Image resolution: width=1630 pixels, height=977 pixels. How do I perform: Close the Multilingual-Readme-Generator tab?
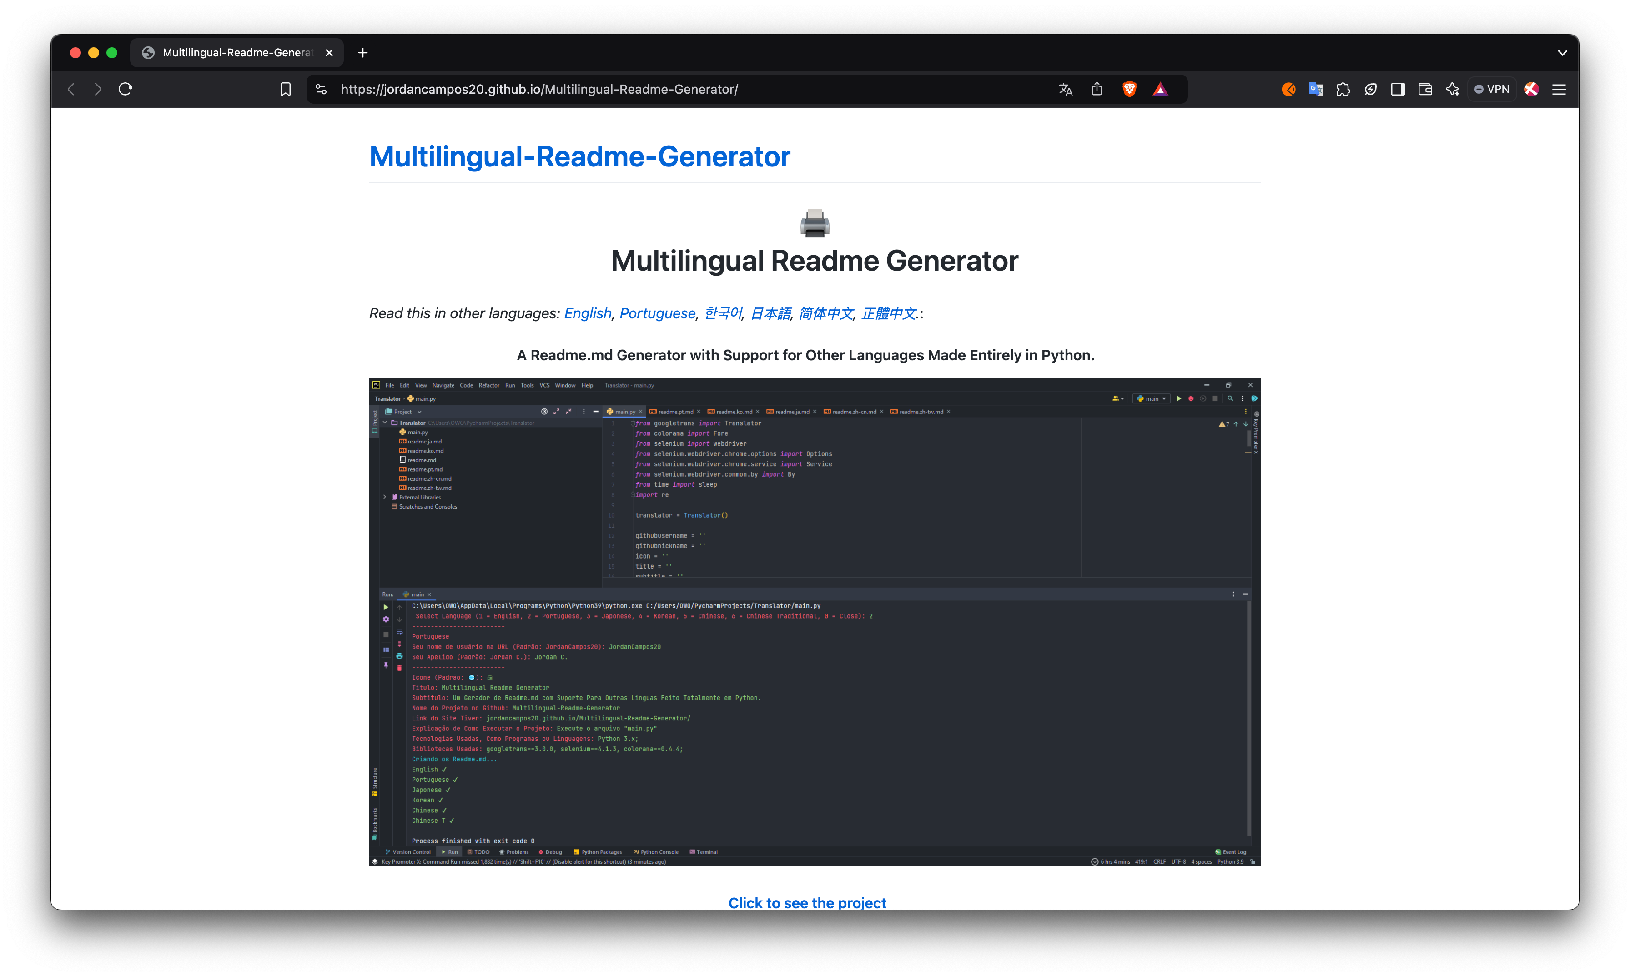(329, 53)
